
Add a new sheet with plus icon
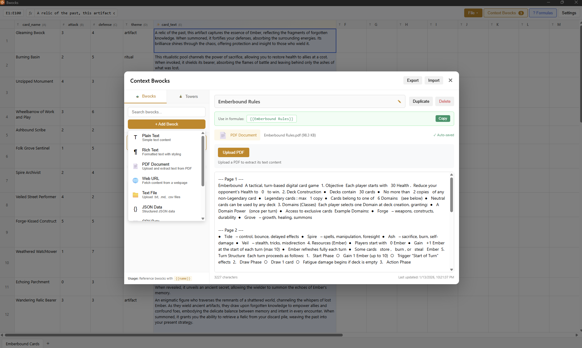coord(48,343)
